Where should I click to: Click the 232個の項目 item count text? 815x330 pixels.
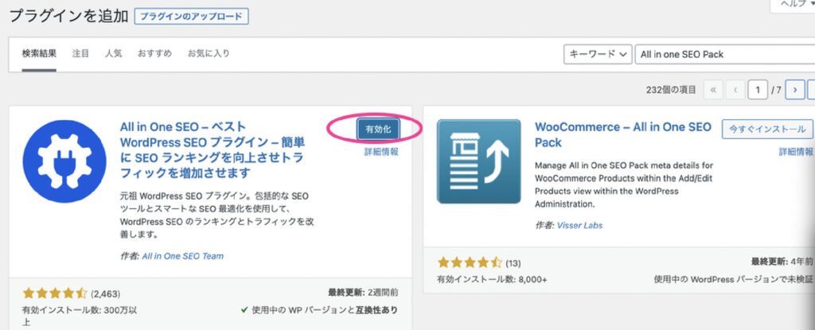(x=671, y=90)
